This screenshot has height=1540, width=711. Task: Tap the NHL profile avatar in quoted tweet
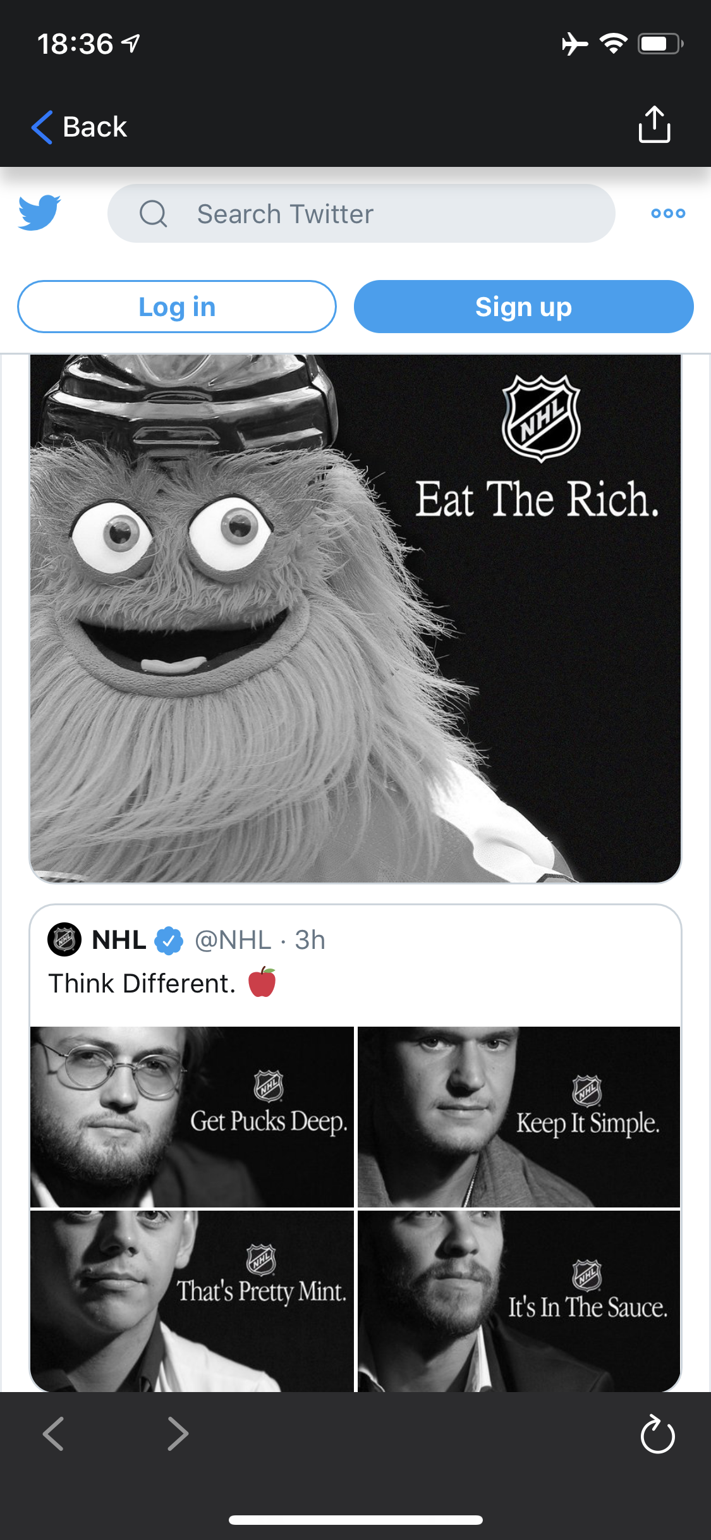tap(64, 939)
